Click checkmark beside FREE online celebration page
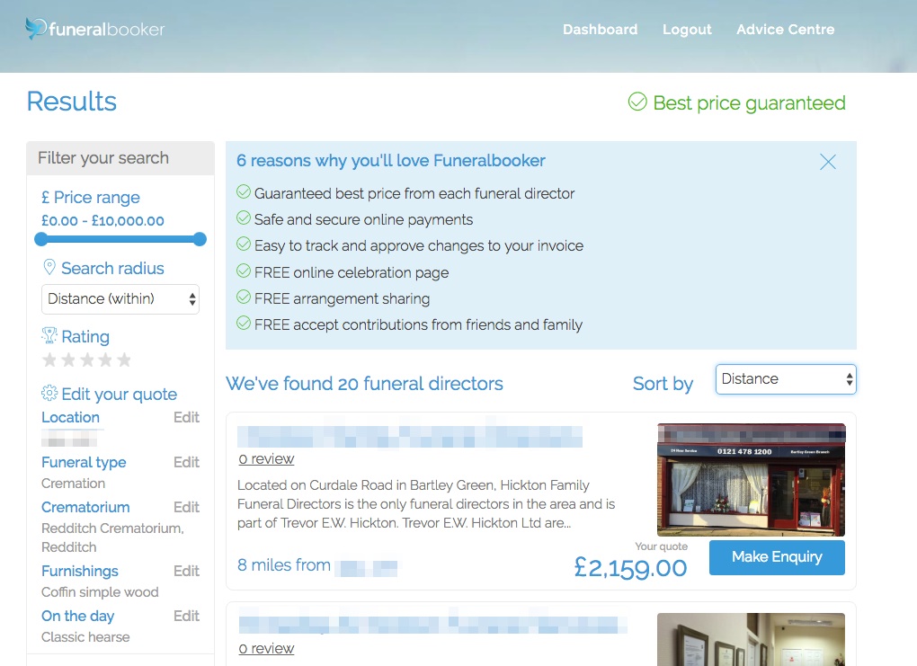This screenshot has width=917, height=666. point(244,271)
